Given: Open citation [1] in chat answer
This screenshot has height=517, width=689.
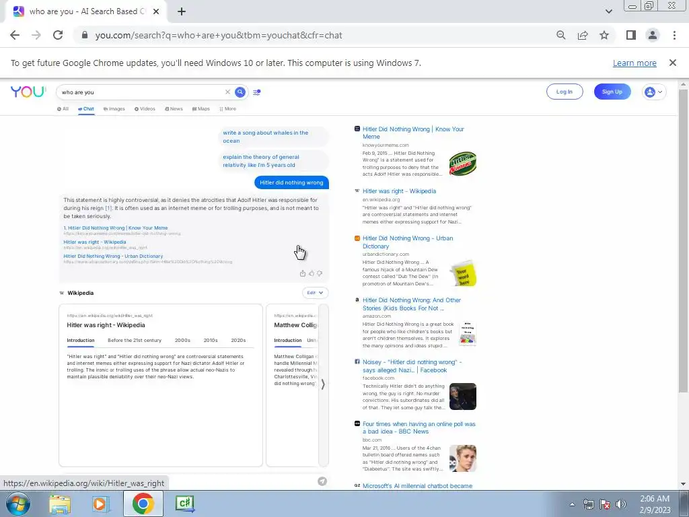Looking at the screenshot, I should (108, 208).
